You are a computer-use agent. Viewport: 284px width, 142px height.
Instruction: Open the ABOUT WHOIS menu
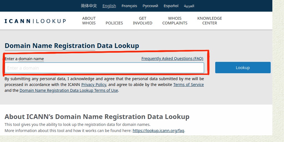(x=89, y=21)
